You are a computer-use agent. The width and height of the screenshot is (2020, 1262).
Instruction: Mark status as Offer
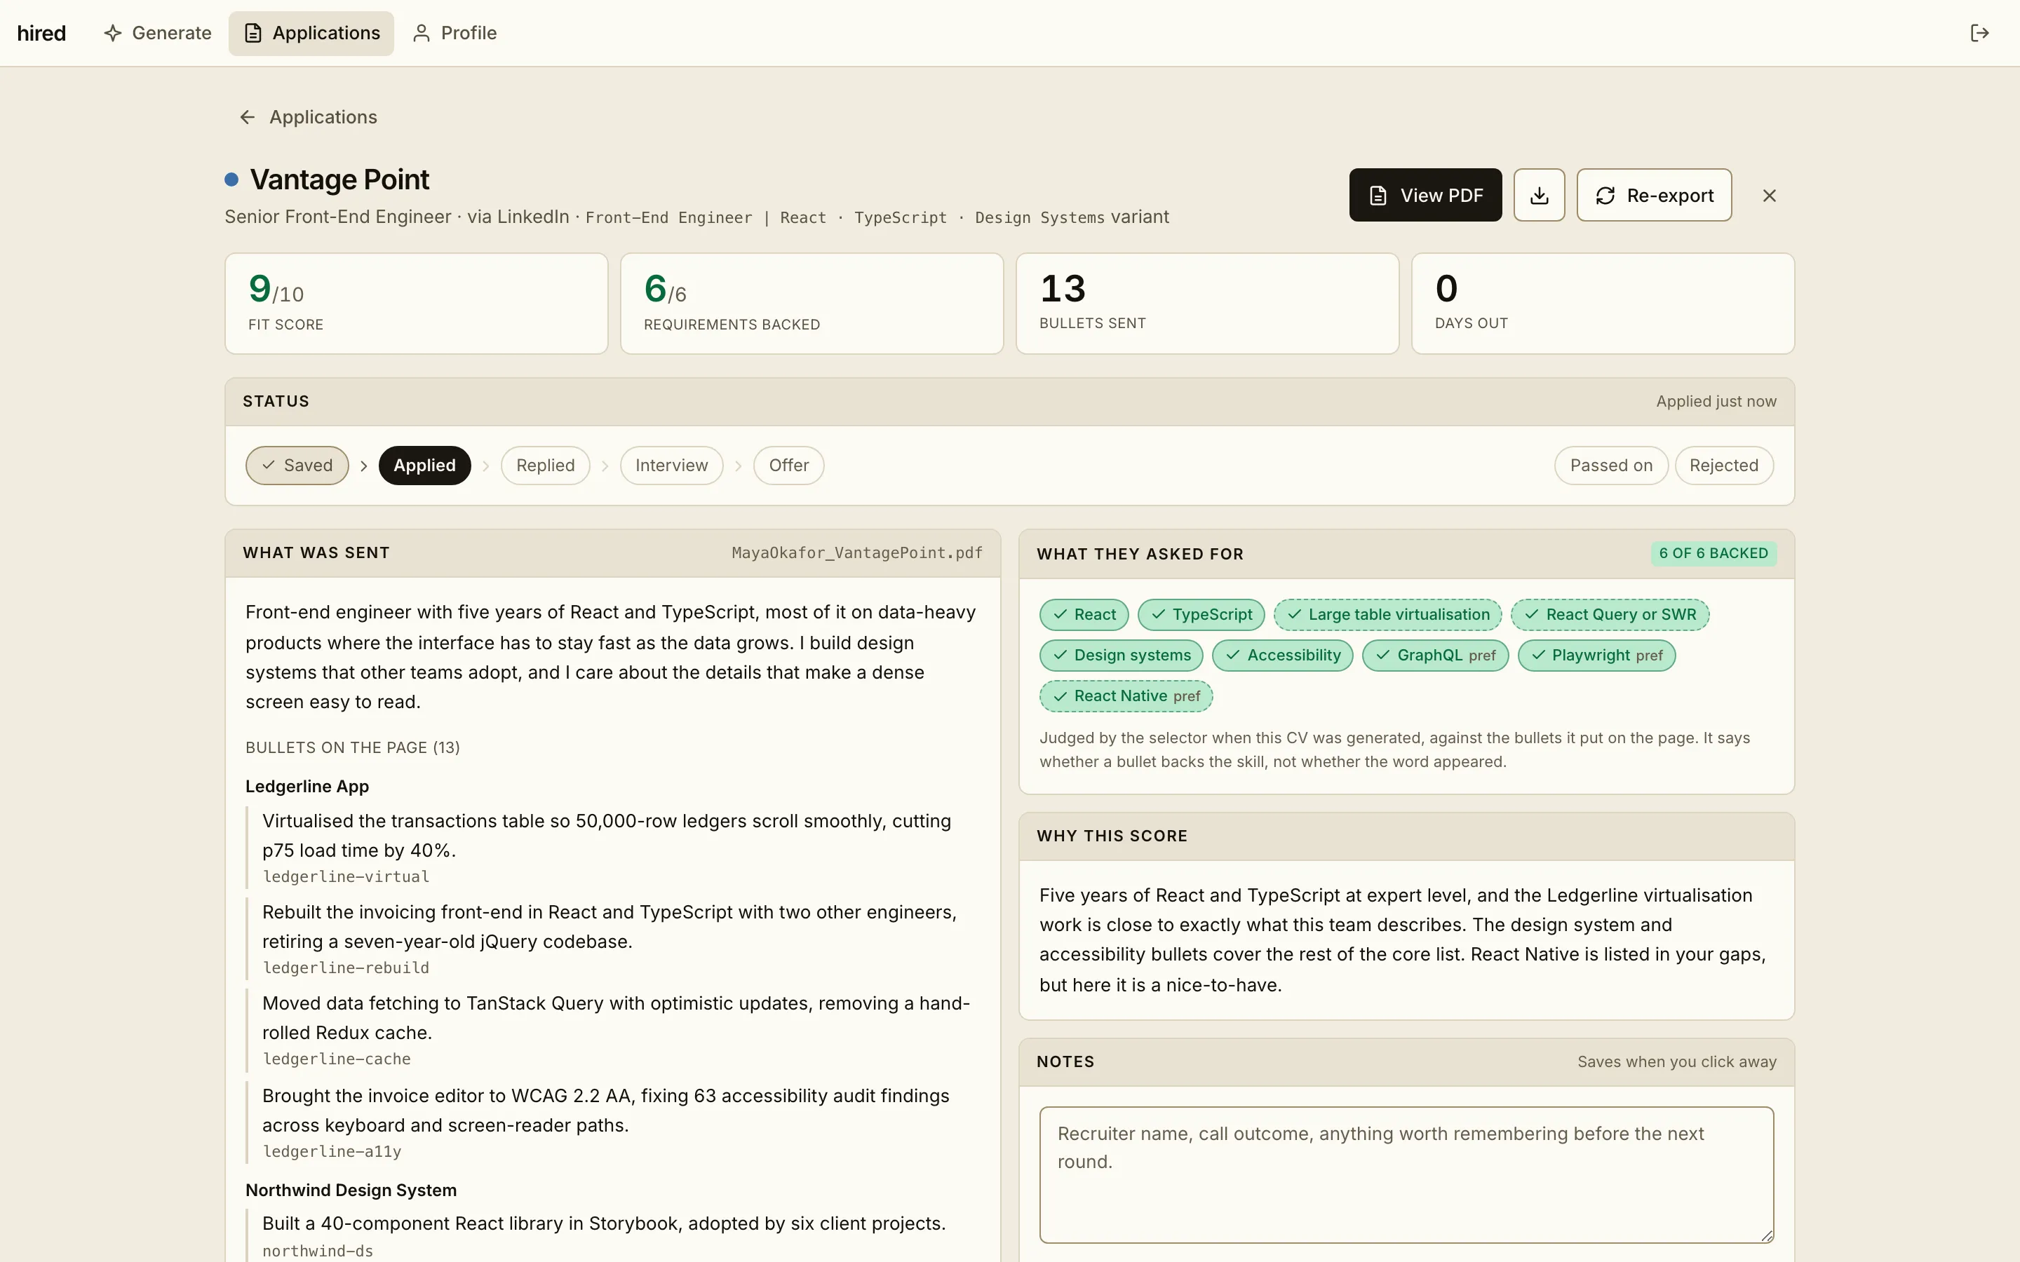(x=788, y=465)
